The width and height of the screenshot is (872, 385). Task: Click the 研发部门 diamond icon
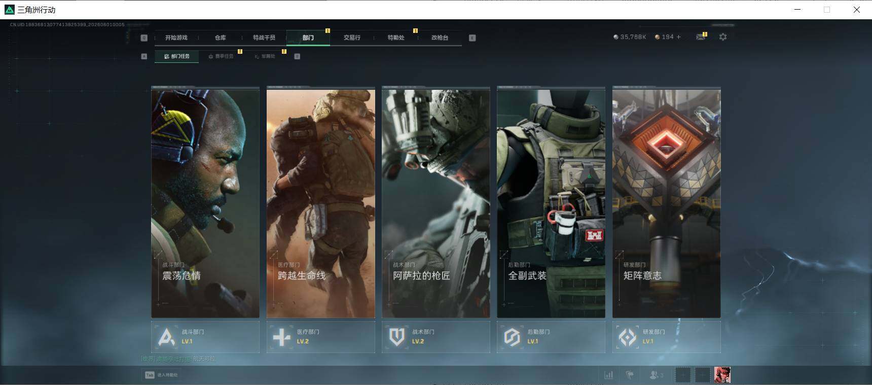pos(628,337)
